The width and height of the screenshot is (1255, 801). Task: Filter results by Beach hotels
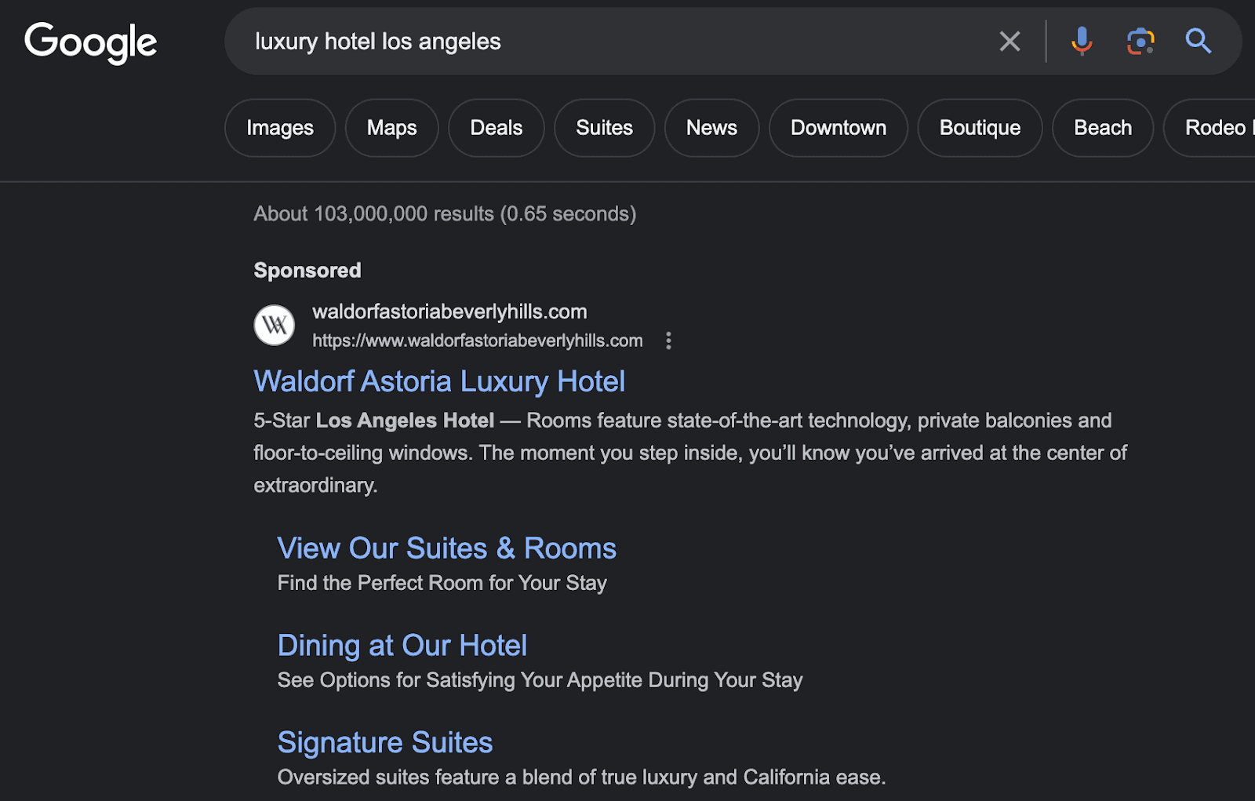pyautogui.click(x=1102, y=127)
